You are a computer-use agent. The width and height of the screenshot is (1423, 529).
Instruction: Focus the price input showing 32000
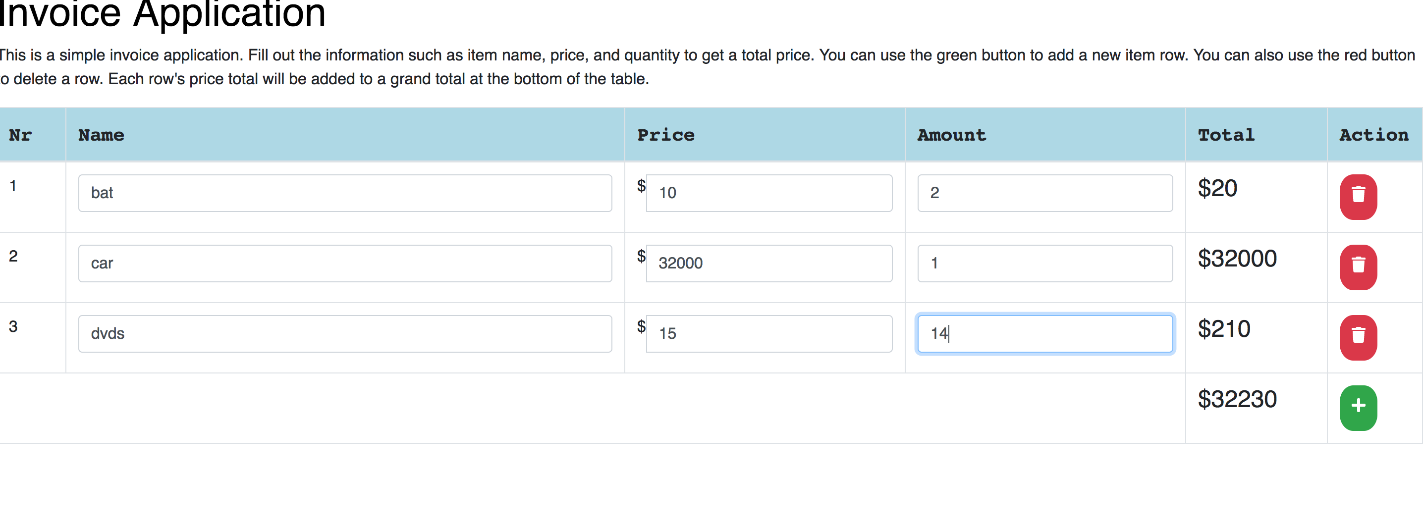[x=768, y=263]
